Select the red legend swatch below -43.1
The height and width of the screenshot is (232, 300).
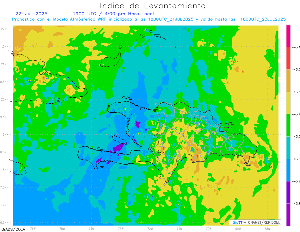288,58
